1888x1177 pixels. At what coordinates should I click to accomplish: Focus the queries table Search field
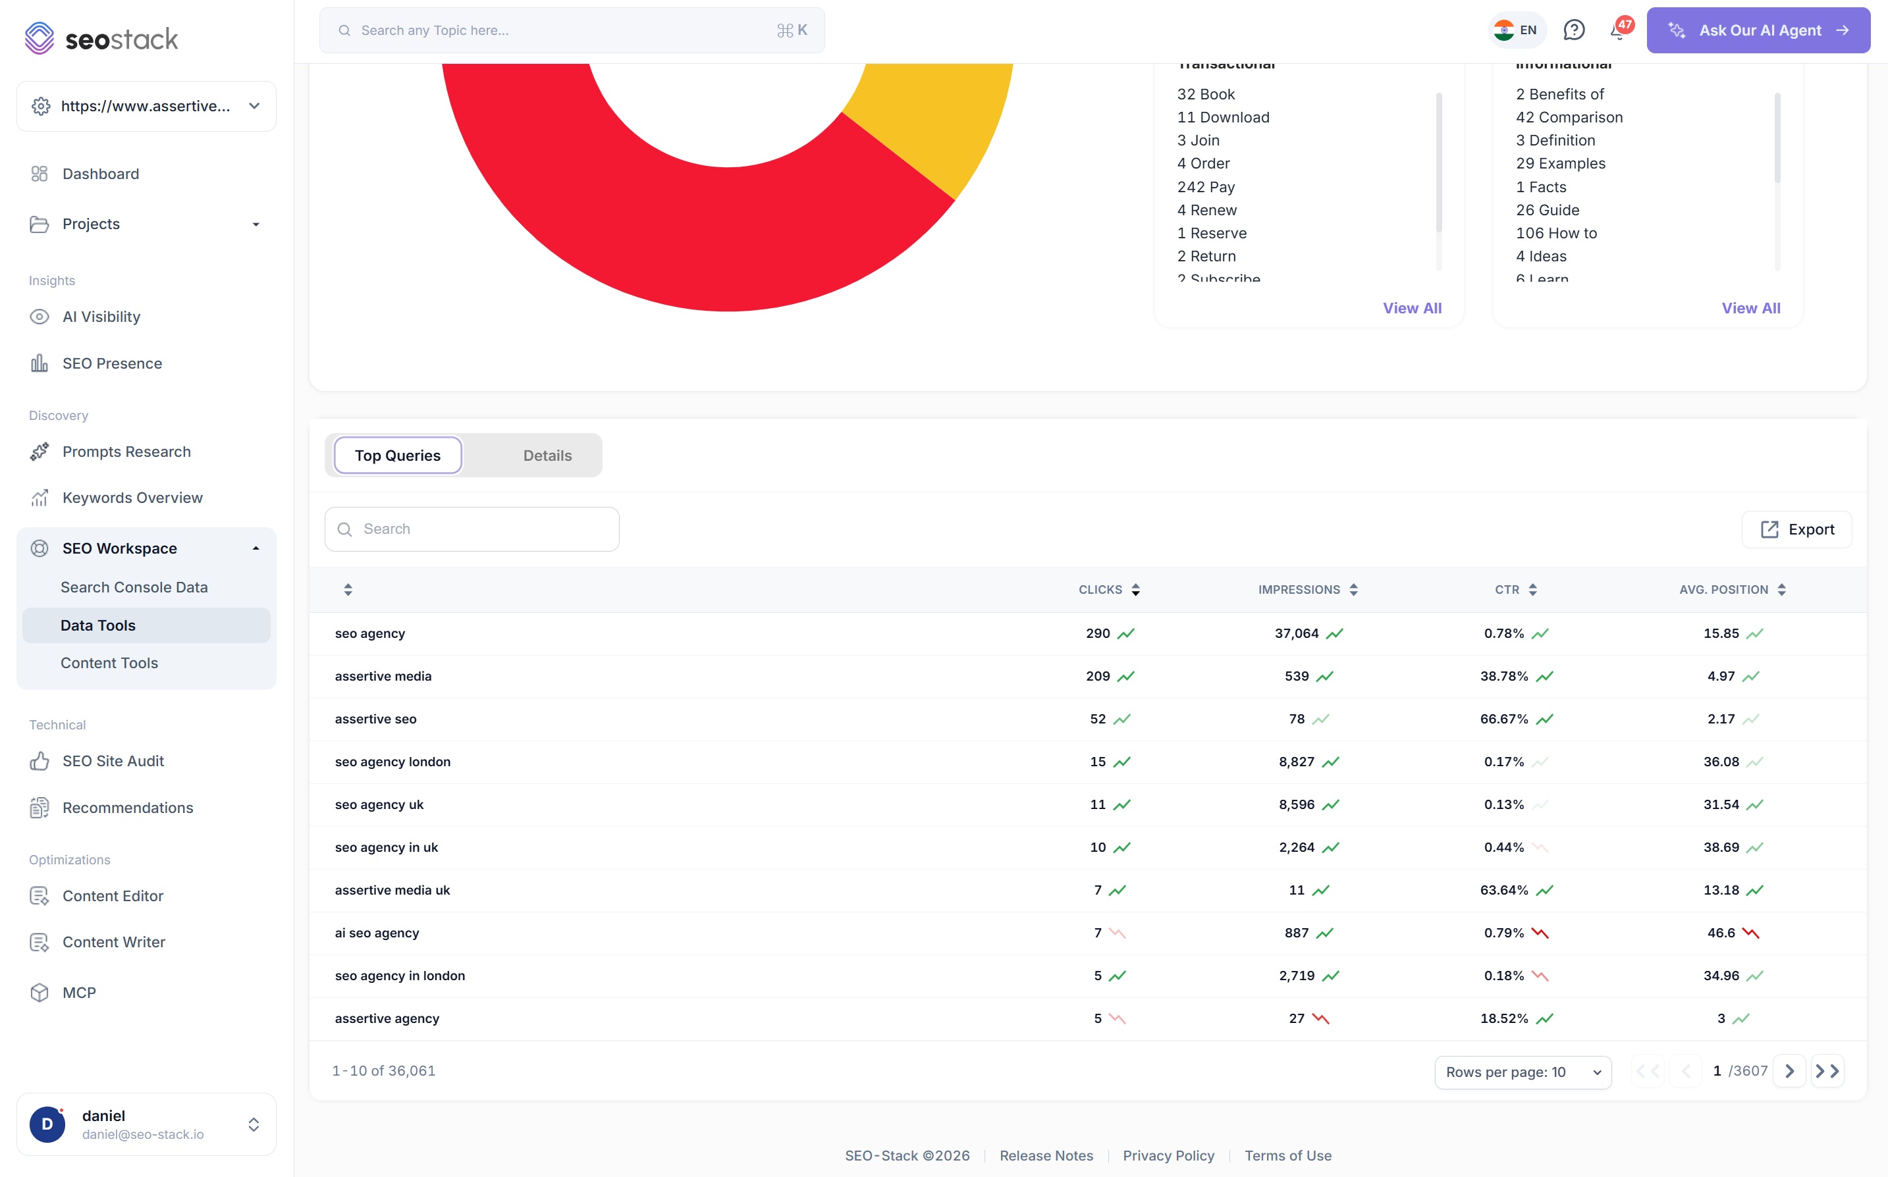472,529
